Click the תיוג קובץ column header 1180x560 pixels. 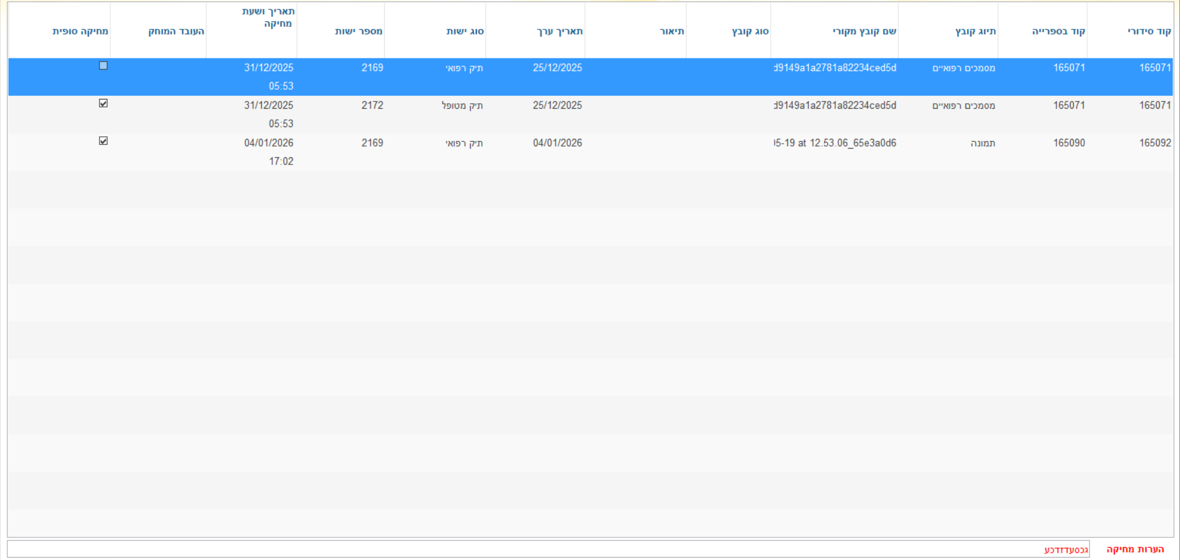975,31
